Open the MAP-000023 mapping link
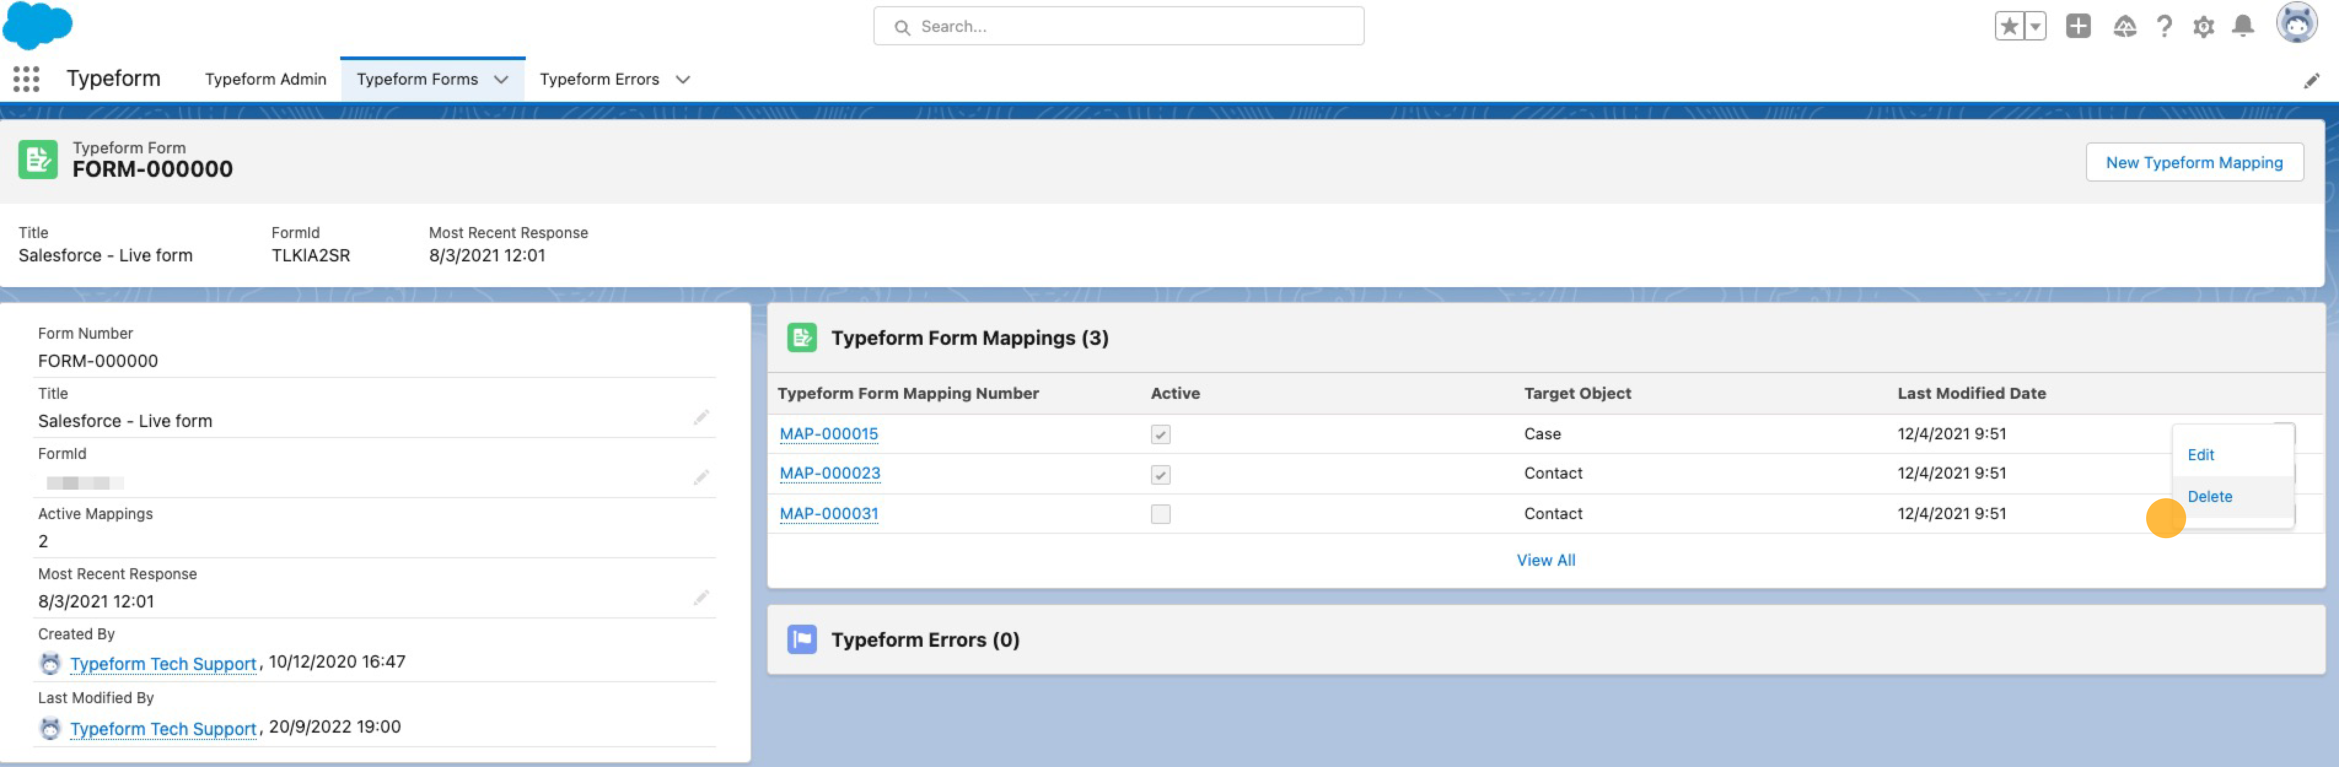Screen dimensions: 2339x767 830,473
